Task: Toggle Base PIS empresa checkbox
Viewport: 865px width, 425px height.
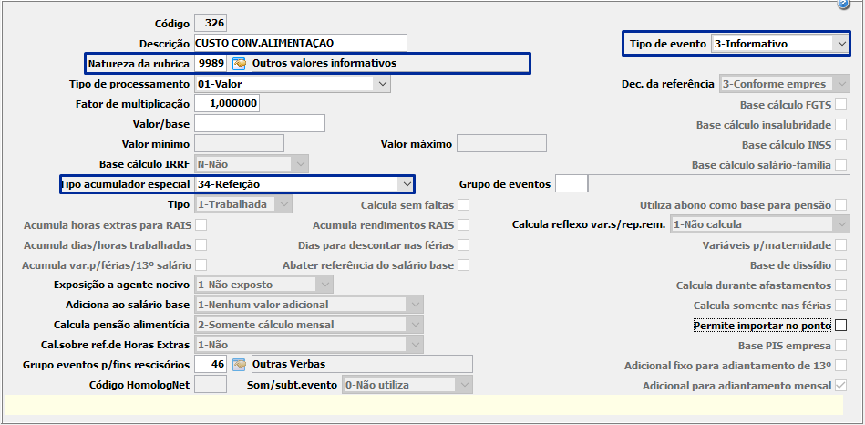Action: click(x=840, y=346)
